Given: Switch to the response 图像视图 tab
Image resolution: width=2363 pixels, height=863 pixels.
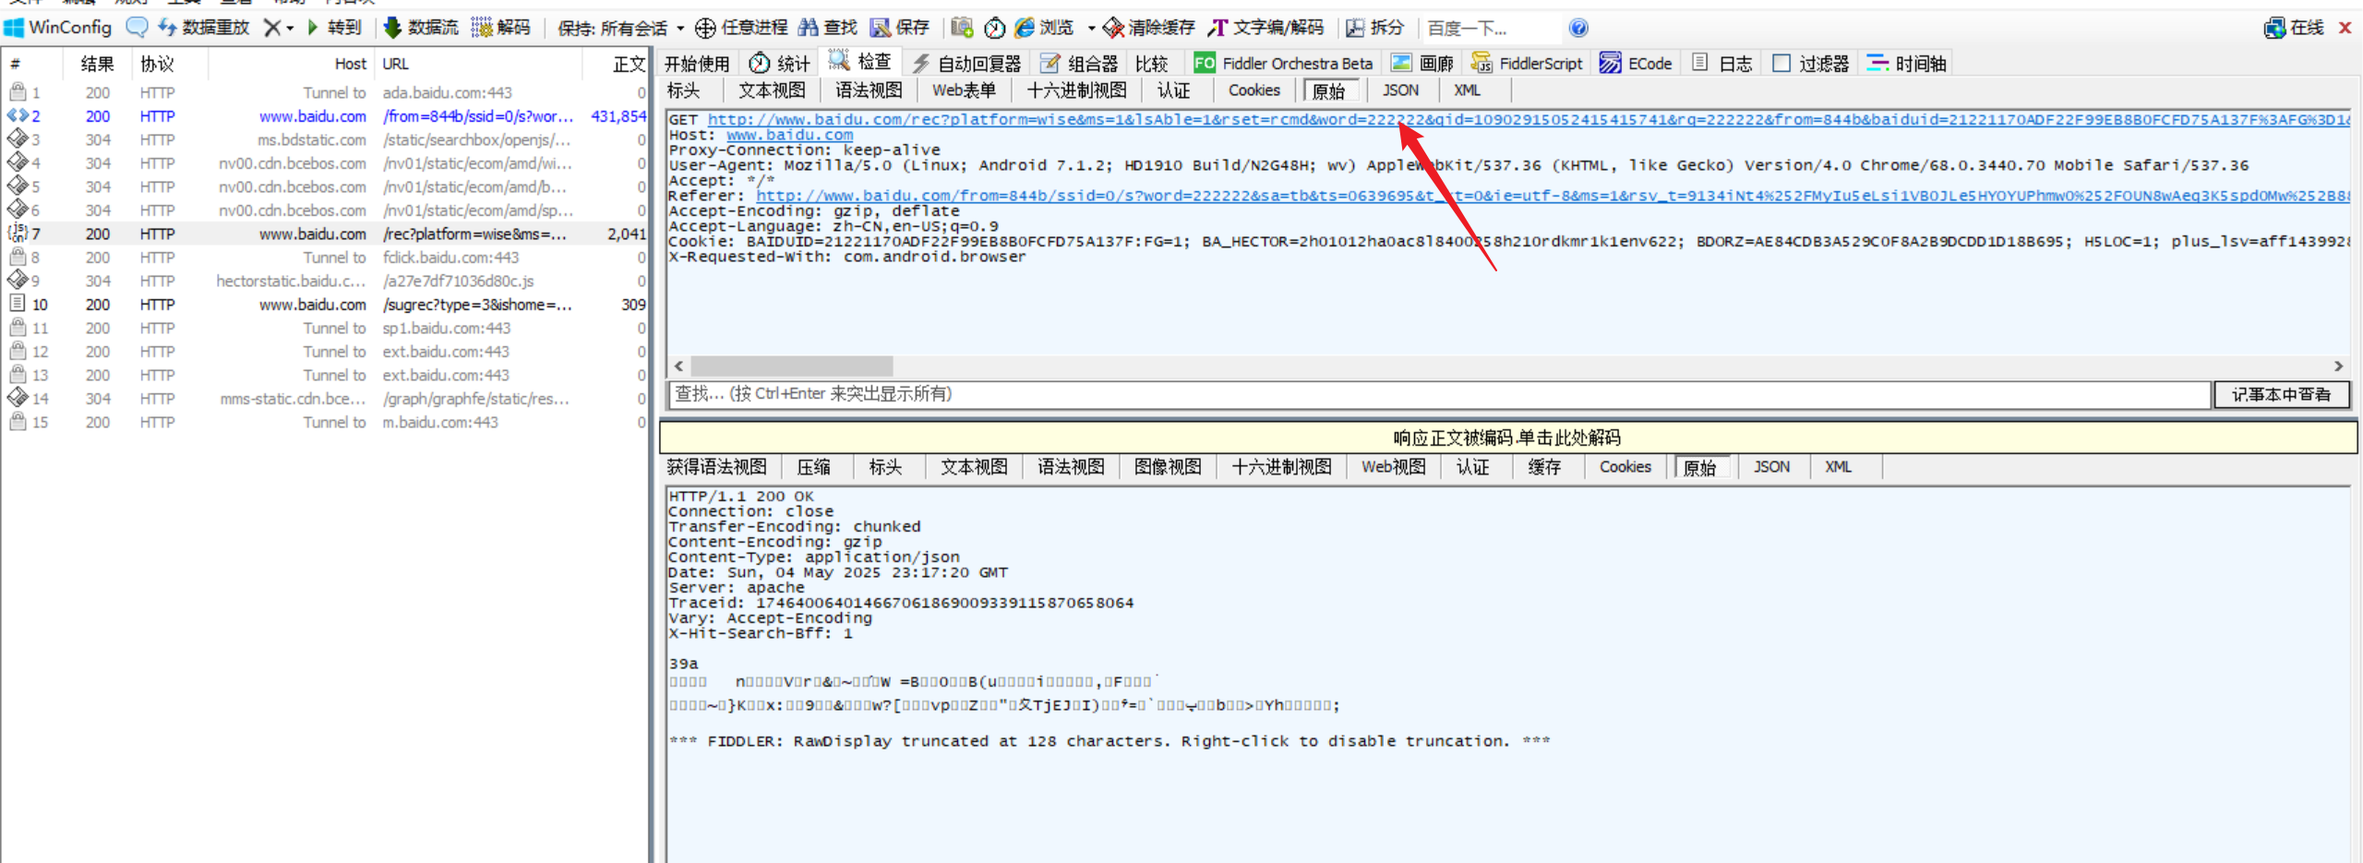Looking at the screenshot, I should click(x=1168, y=467).
